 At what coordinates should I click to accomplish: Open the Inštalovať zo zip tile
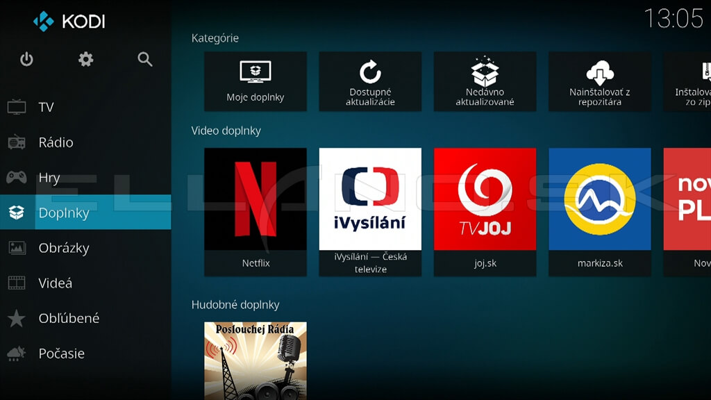687,81
